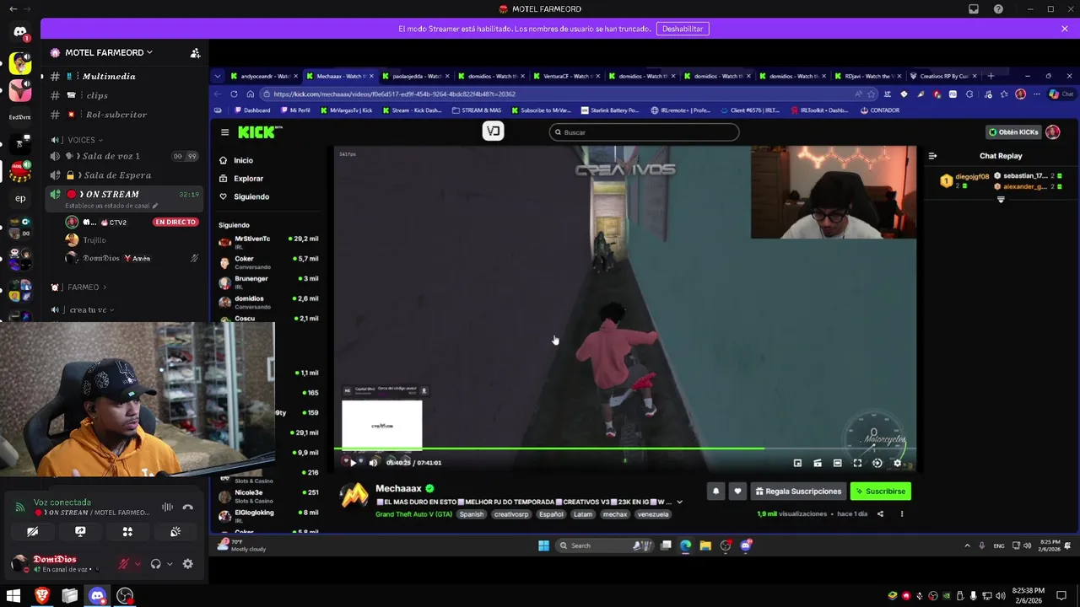Image resolution: width=1080 pixels, height=607 pixels.
Task: Switch to VenturaCF browser tab
Action: [x=566, y=76]
